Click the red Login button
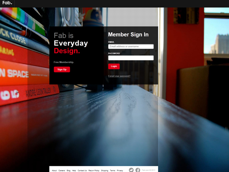Viewport: 229px width, 172px height. (x=114, y=66)
